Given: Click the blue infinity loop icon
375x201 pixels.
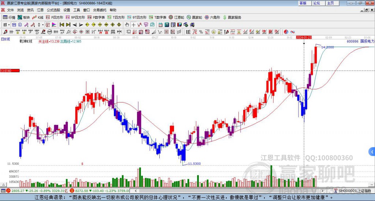Looking at the screenshot, I should coord(293,32).
